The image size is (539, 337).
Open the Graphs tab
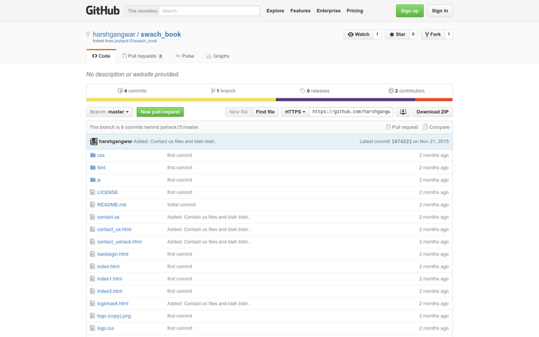[218, 56]
